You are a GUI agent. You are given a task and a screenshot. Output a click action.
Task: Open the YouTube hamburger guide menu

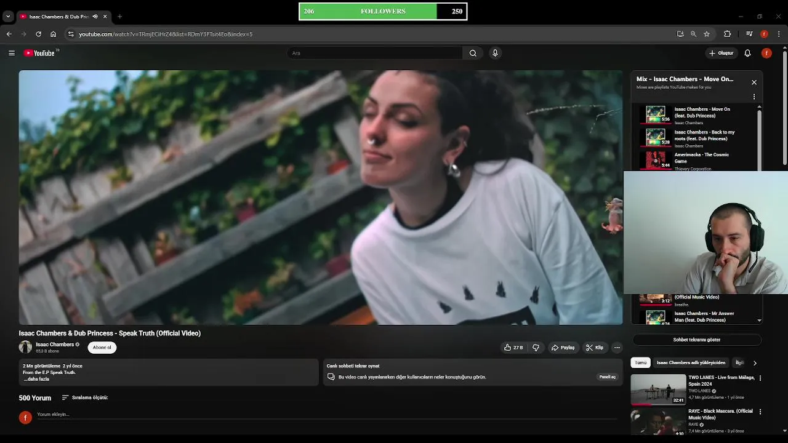click(11, 53)
